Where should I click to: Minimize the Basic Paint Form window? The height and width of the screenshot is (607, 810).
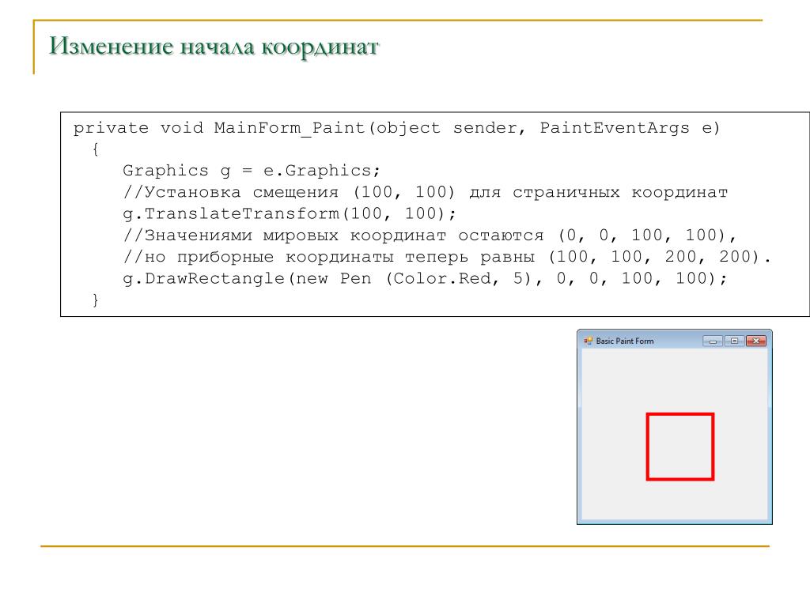click(x=713, y=341)
